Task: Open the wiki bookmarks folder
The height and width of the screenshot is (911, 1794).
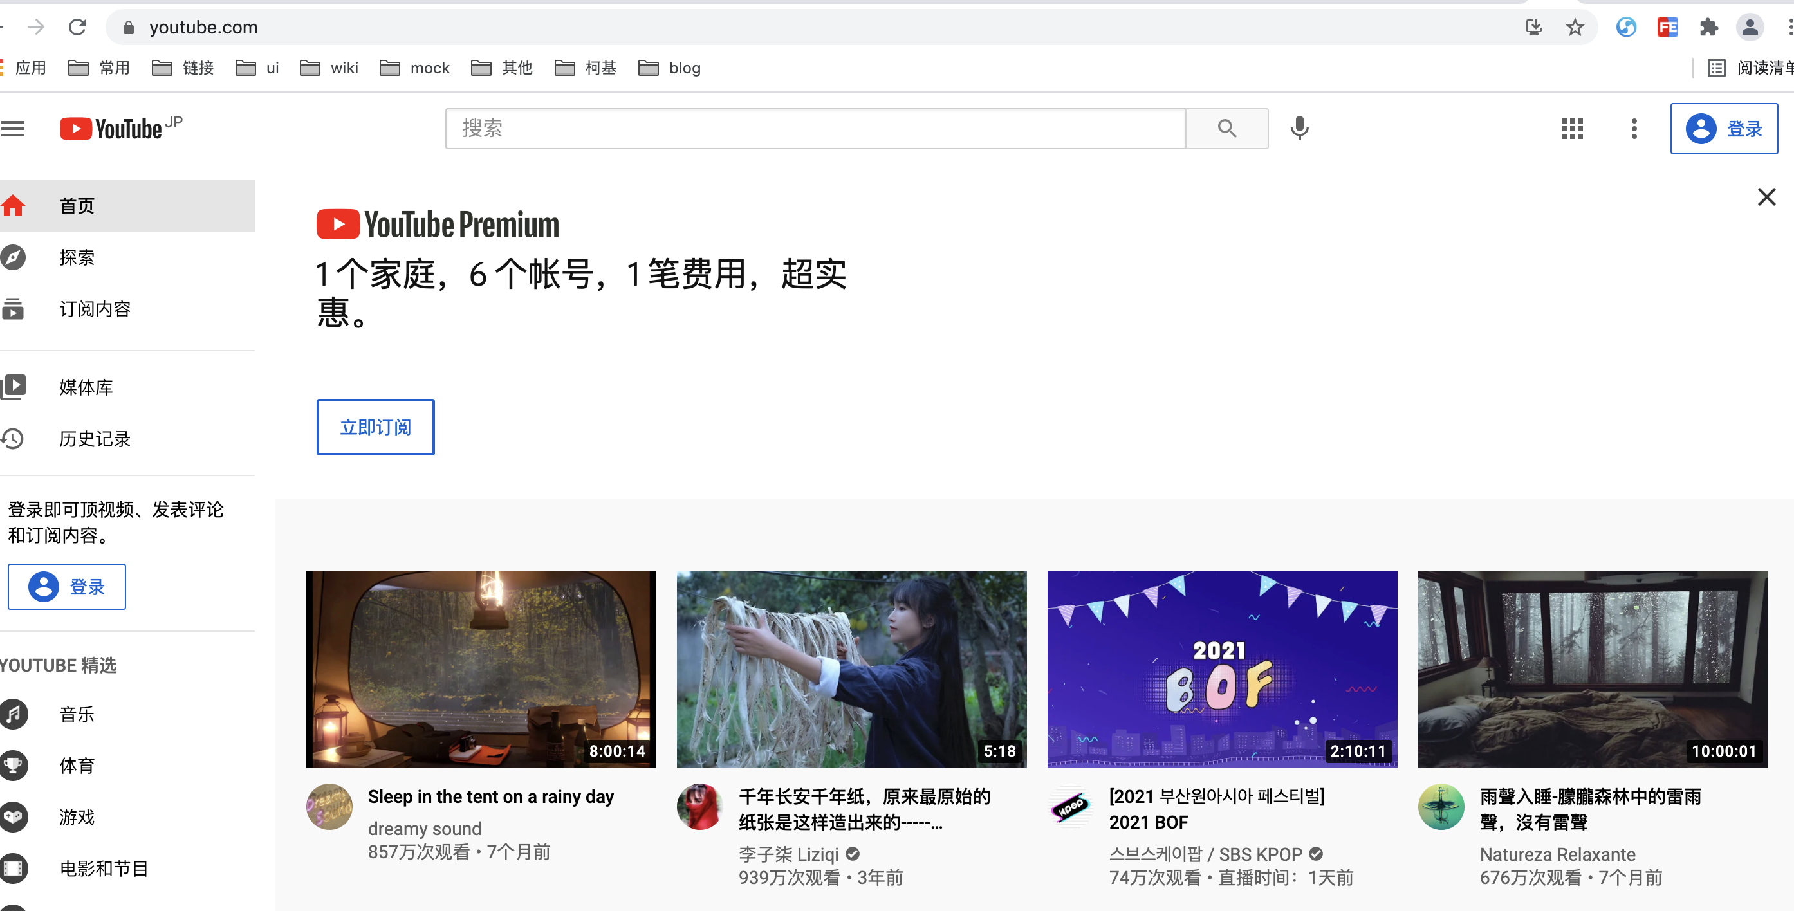Action: tap(329, 68)
